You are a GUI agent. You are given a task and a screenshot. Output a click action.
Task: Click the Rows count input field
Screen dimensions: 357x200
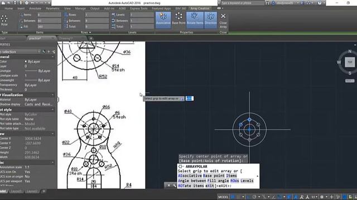click(97, 15)
